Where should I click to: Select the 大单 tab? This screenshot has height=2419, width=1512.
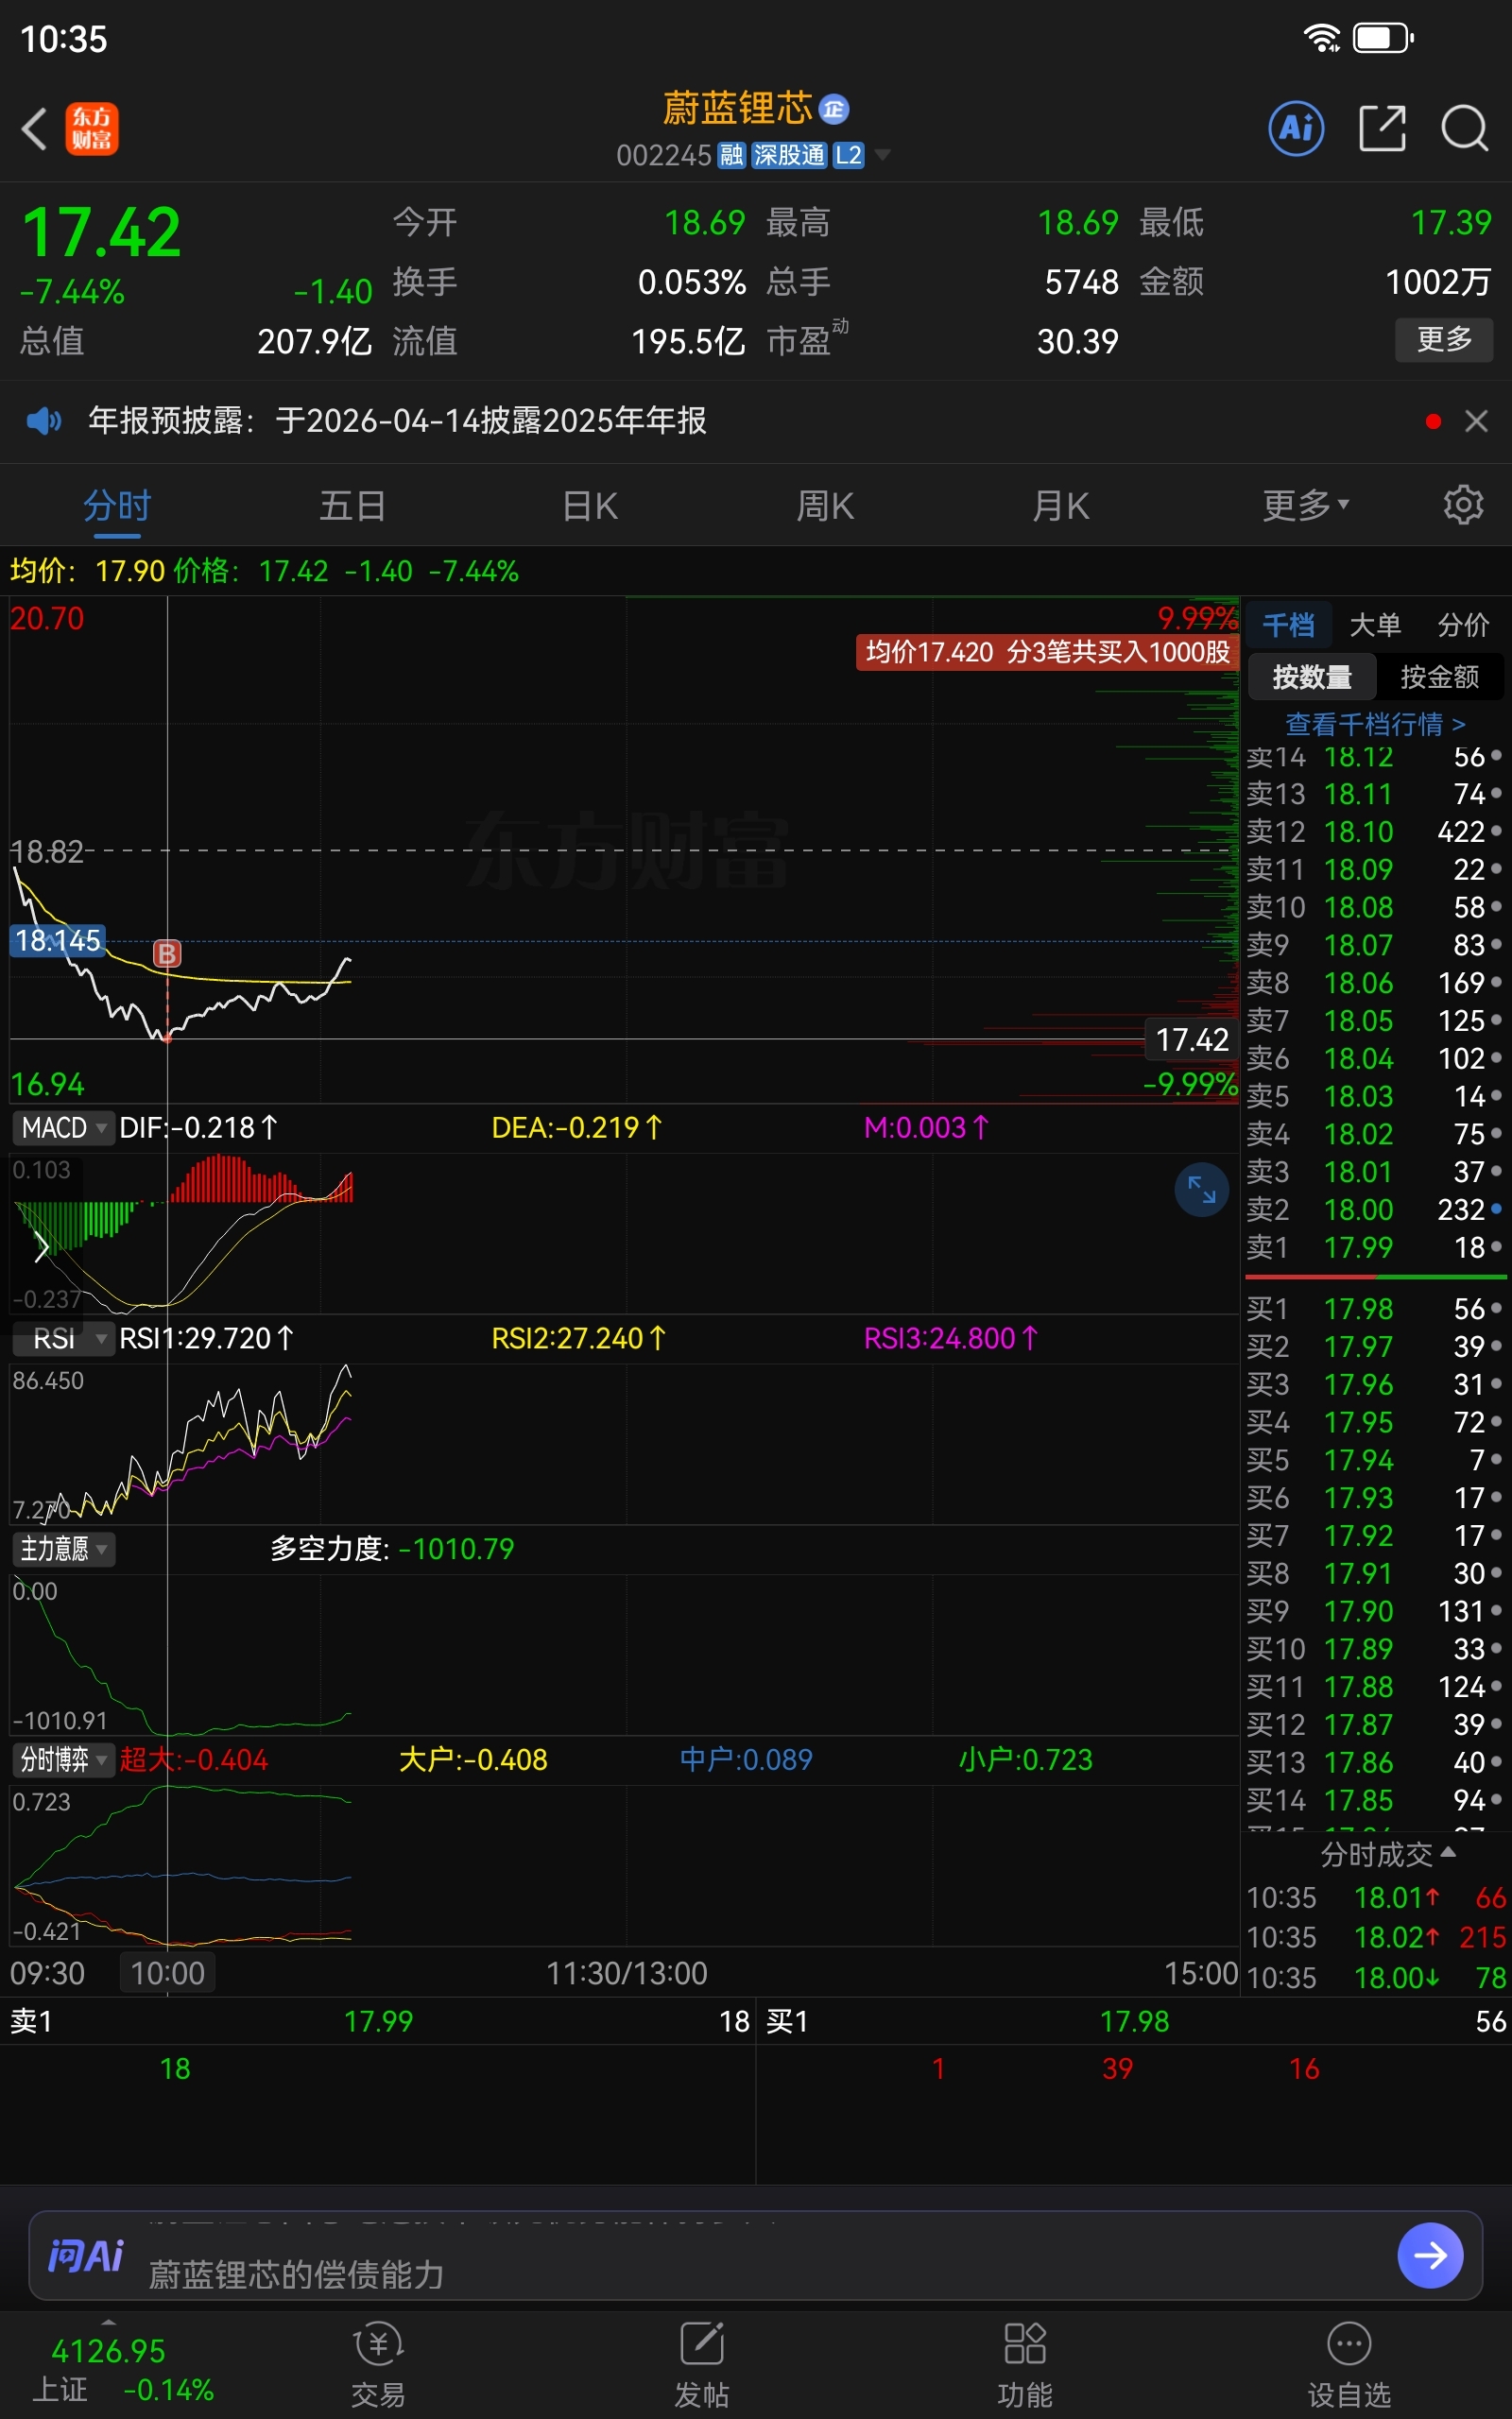(x=1375, y=625)
